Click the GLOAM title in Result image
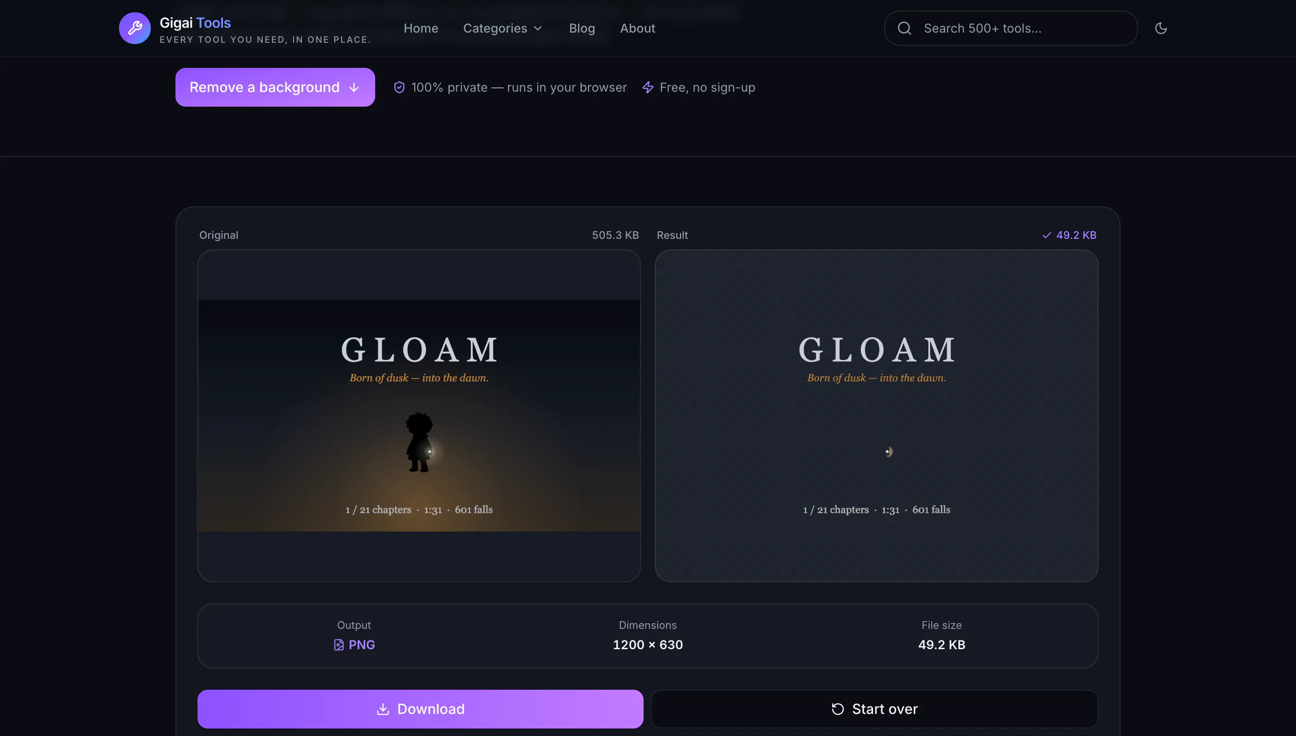Viewport: 1296px width, 736px height. coord(876,350)
